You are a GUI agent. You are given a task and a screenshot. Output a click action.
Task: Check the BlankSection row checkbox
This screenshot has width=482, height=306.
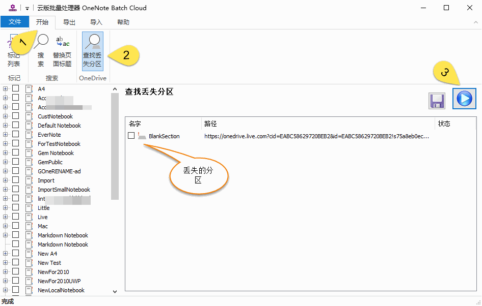pos(131,136)
